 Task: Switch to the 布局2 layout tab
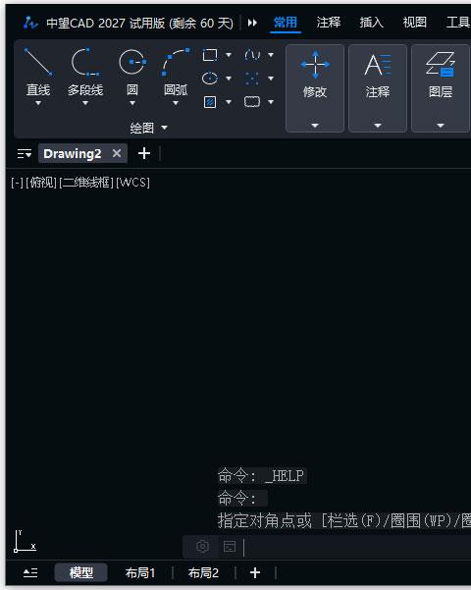[203, 572]
